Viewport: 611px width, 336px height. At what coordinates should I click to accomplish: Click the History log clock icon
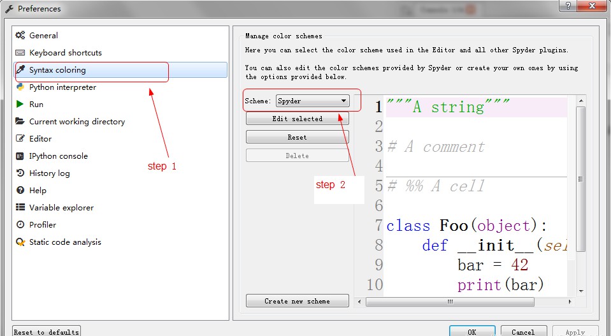pyautogui.click(x=20, y=173)
